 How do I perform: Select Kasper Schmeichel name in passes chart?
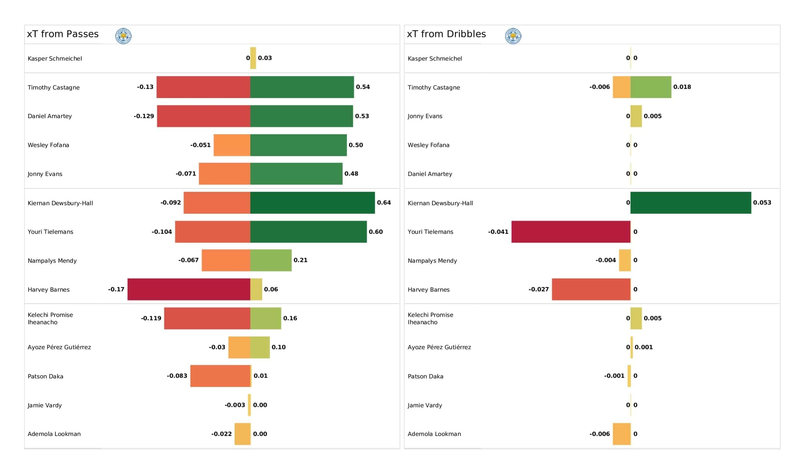coord(55,59)
